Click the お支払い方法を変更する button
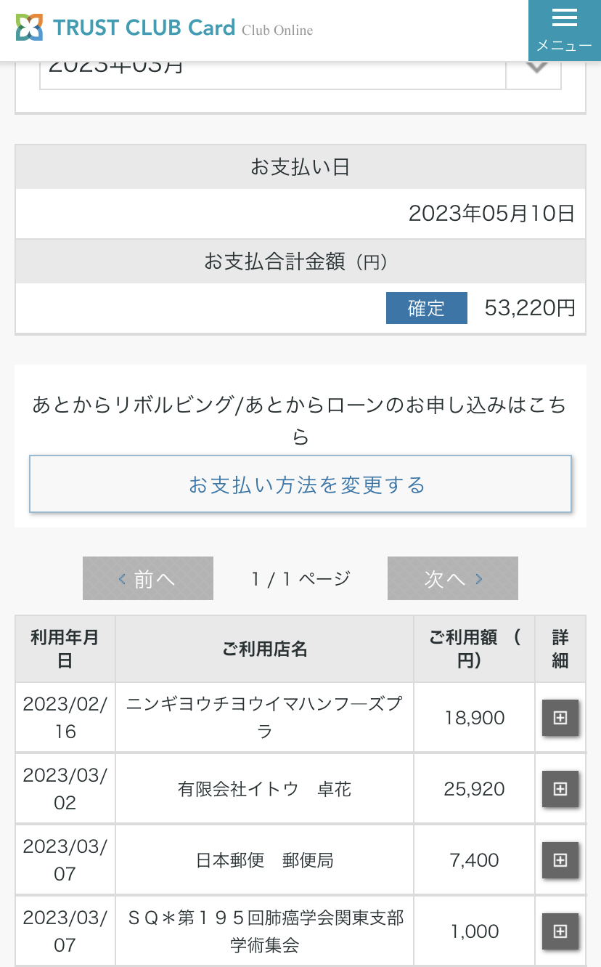 [x=300, y=484]
